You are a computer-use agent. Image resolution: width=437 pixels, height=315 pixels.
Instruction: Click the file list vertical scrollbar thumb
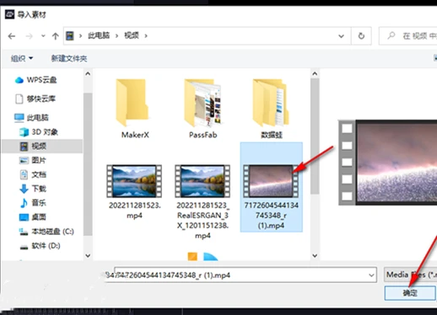tap(315, 136)
